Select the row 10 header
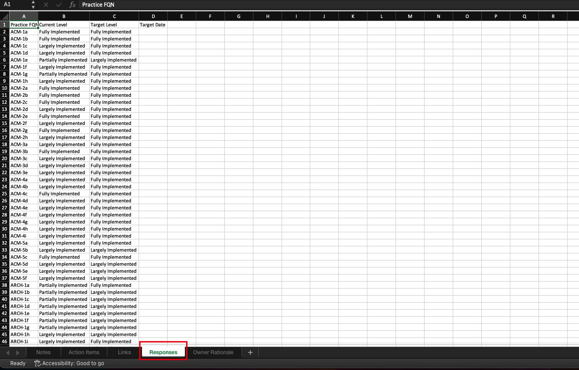This screenshot has height=370, width=579. [4, 88]
